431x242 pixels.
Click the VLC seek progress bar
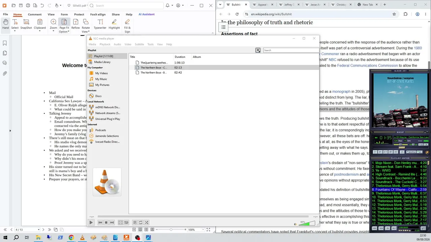click(203, 217)
